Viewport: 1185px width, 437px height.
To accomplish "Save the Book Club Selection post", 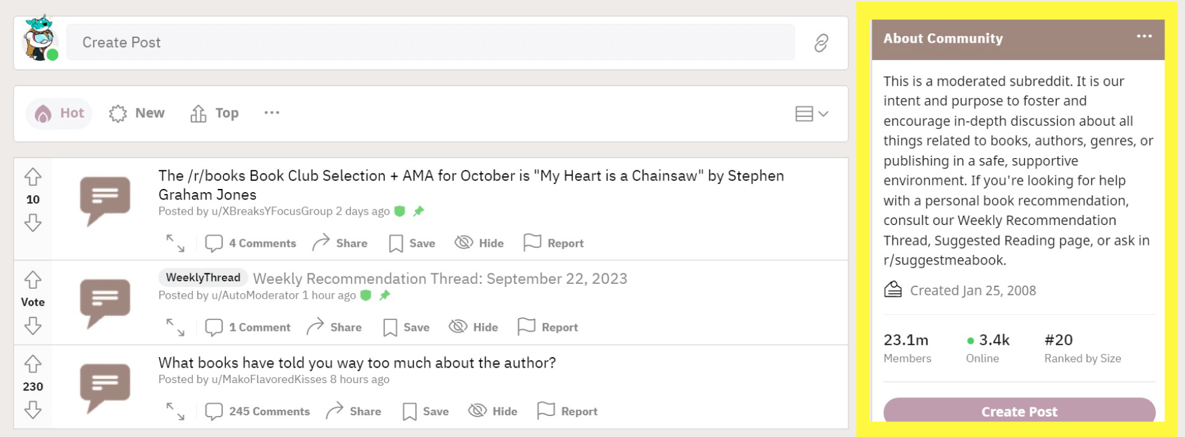I will [412, 243].
